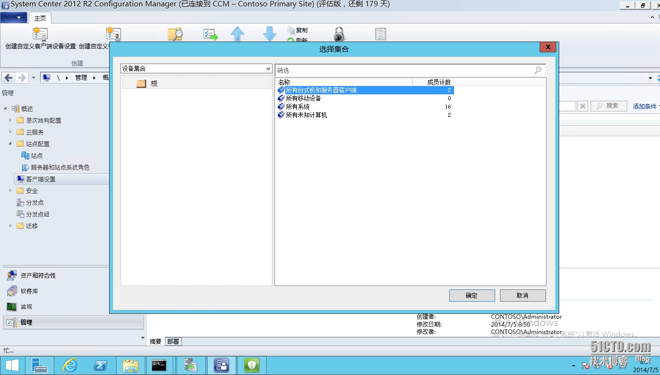Click the blue down arrow ribbon icon

pyautogui.click(x=270, y=34)
